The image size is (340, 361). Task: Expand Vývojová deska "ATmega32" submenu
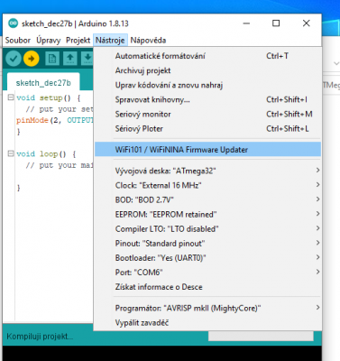point(207,171)
